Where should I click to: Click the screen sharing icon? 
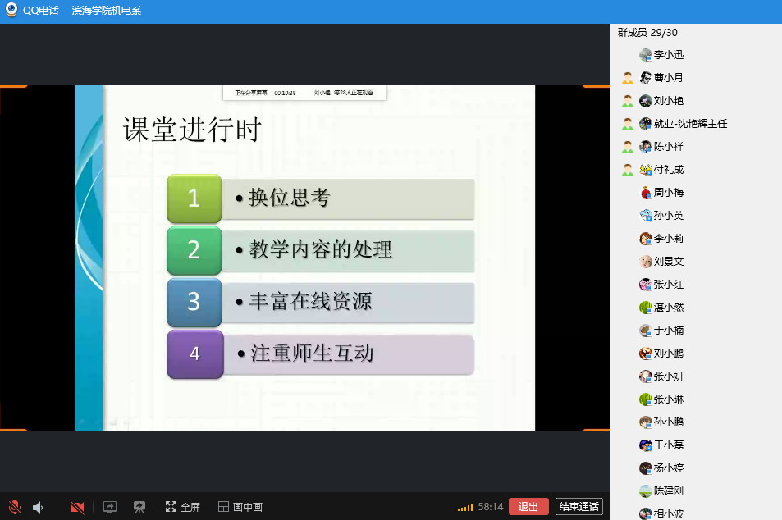110,508
